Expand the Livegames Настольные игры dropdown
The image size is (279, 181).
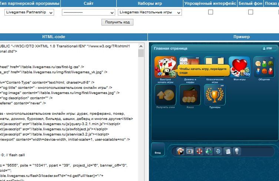150,12
